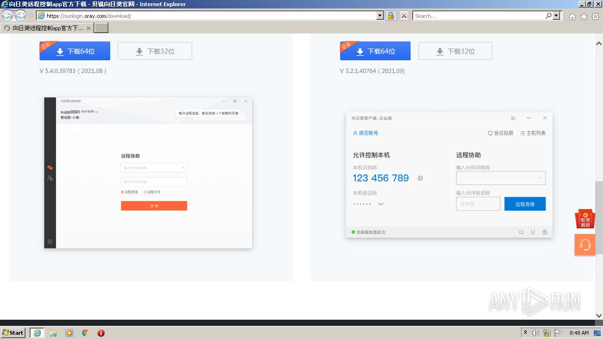603x339 pixels.
Task: Click the version text V 5.4.0.39783
Action: coord(73,71)
